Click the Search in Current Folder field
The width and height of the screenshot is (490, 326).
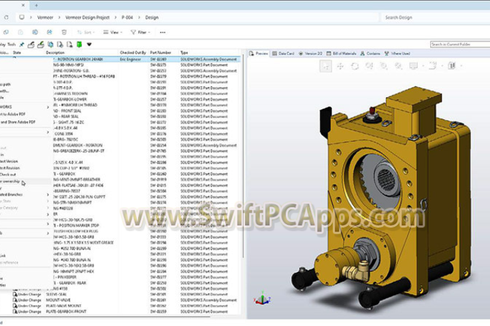tap(460, 44)
